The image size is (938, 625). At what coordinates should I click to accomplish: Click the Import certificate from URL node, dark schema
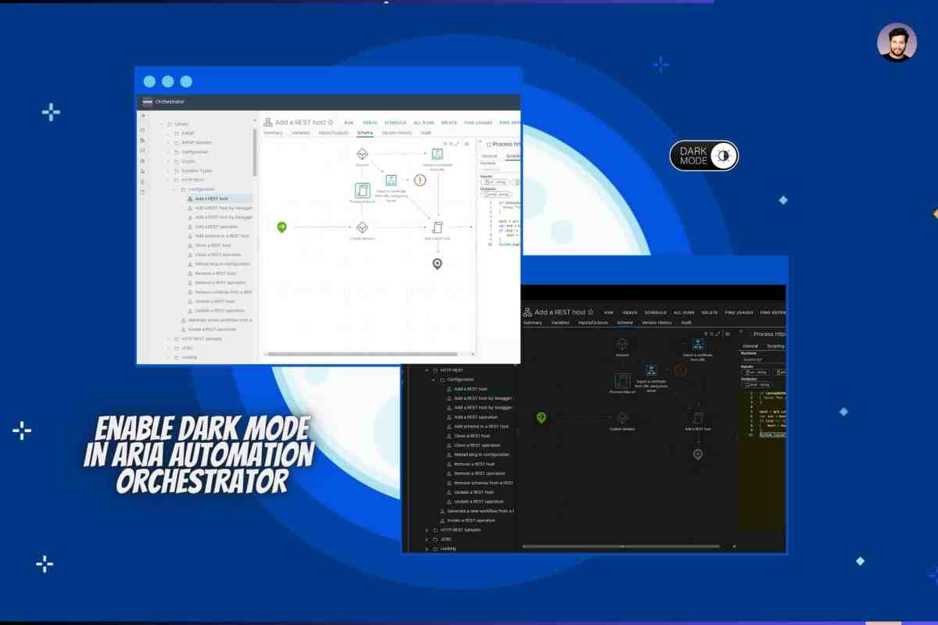[698, 344]
